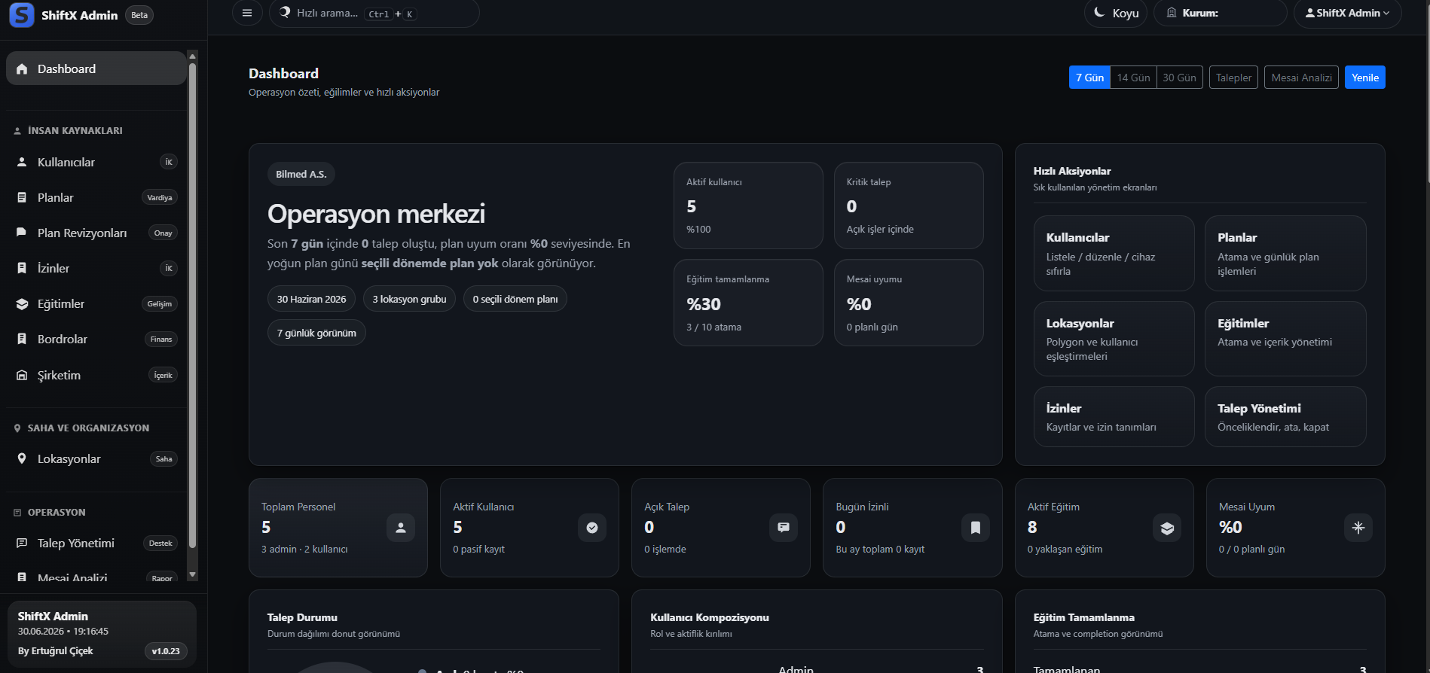
Task: Open the Mesai uyumu stat tile
Action: [x=909, y=303]
